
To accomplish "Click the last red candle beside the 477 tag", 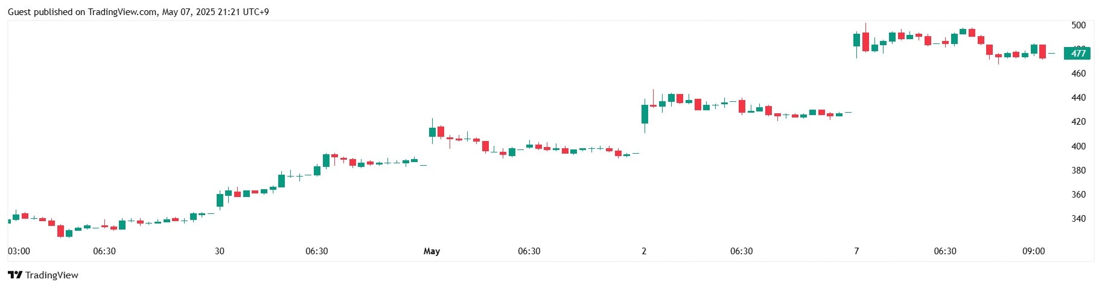I will [x=1042, y=51].
